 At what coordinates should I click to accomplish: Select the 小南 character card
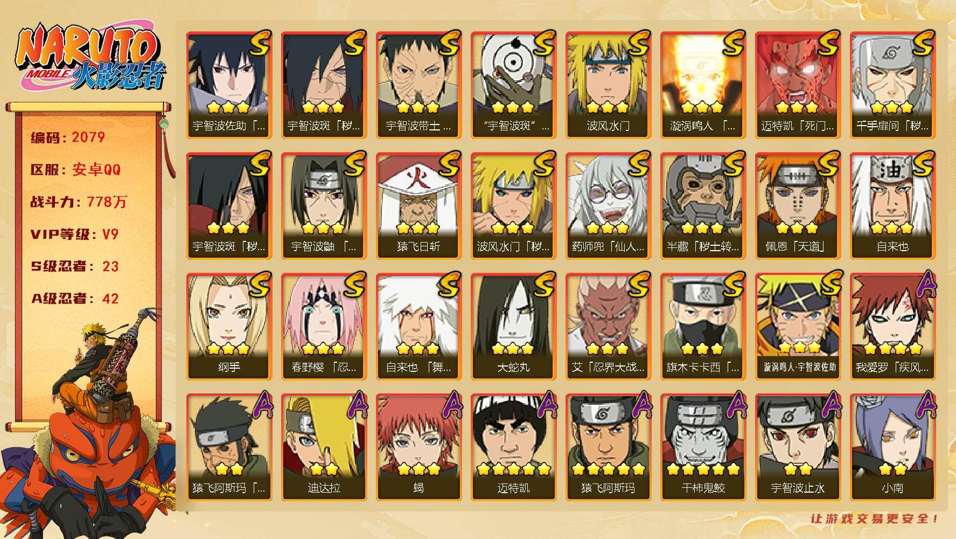pos(892,447)
